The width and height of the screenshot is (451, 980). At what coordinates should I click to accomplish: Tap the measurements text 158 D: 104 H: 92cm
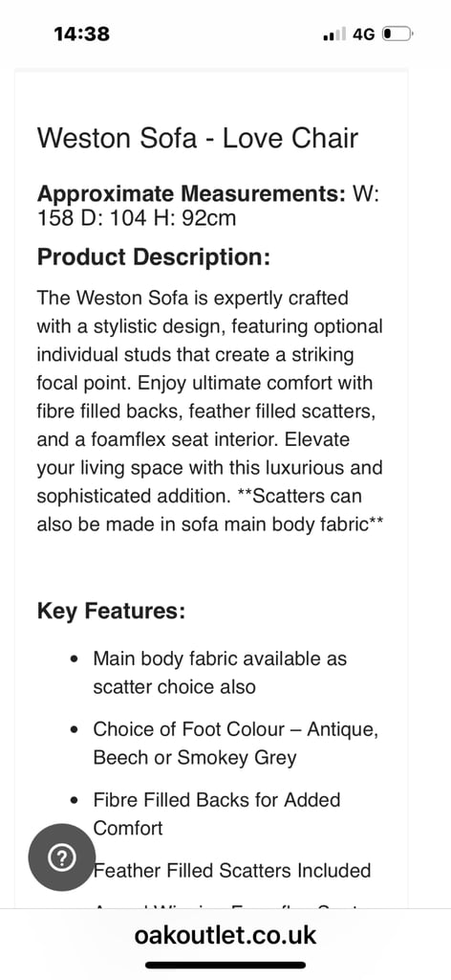(x=136, y=218)
